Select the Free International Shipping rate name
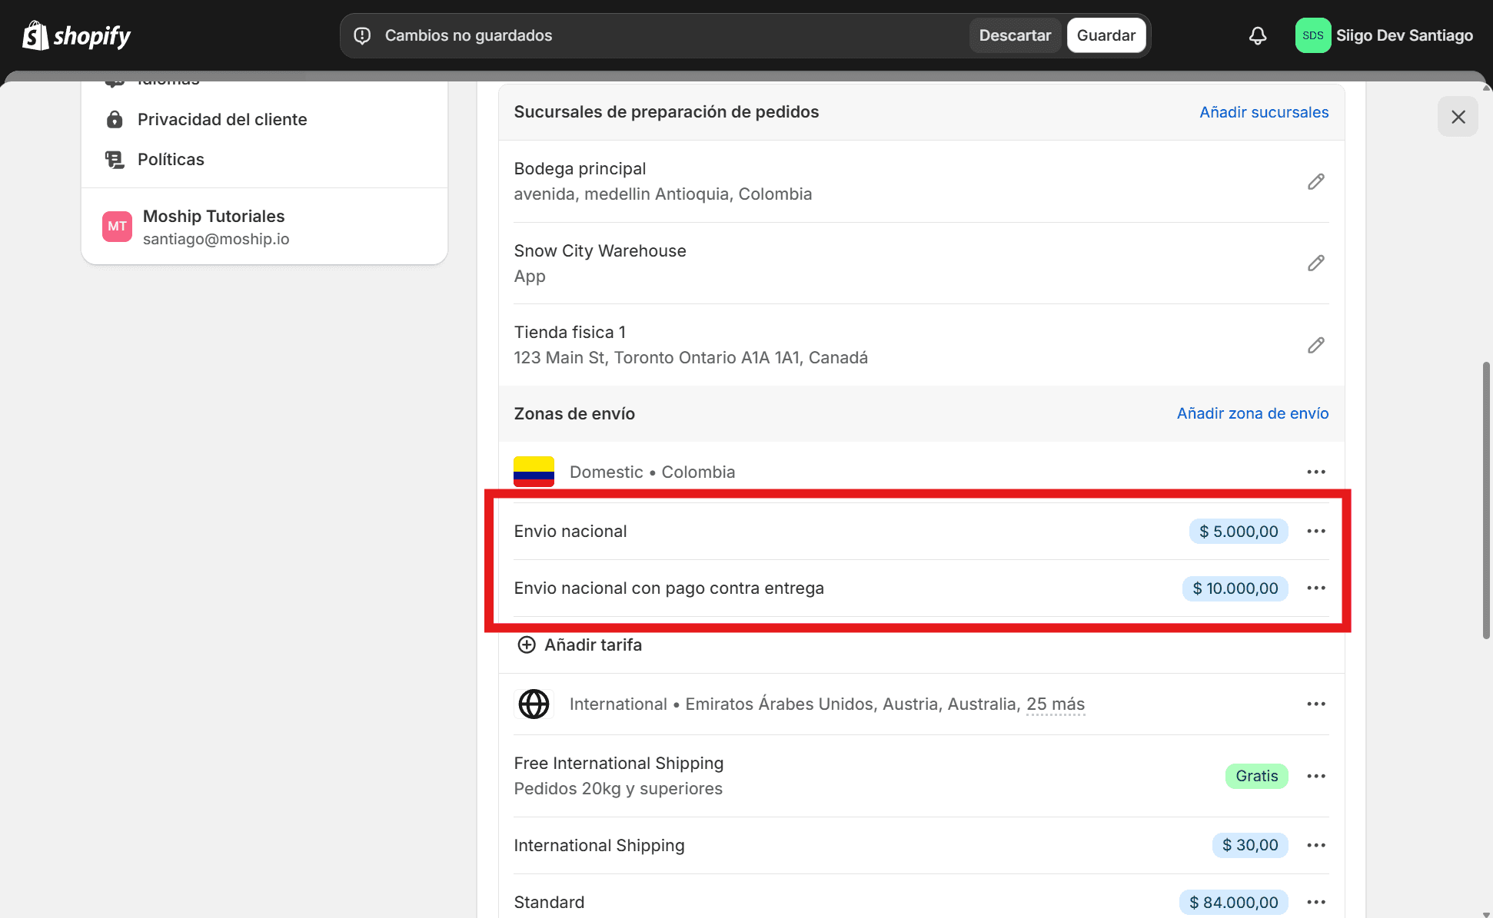This screenshot has width=1493, height=918. point(619,763)
